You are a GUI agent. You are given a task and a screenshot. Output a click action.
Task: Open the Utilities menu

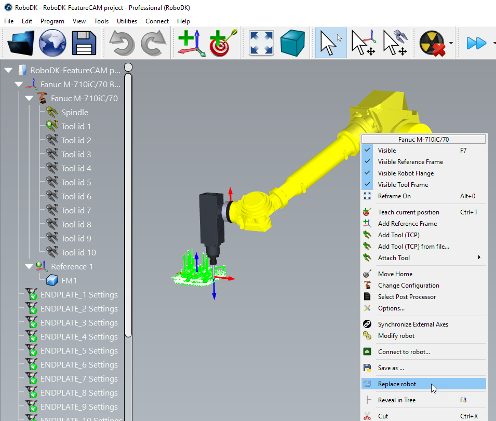(127, 21)
